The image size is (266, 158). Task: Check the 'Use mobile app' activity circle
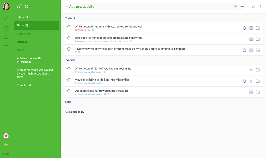click(69, 91)
